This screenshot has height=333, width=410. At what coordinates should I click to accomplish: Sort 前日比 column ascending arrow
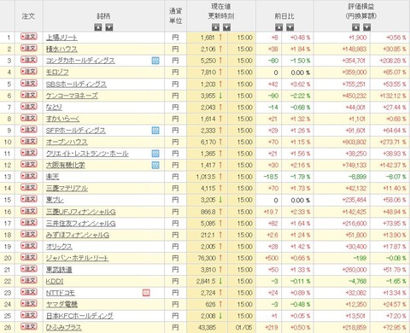click(x=279, y=27)
